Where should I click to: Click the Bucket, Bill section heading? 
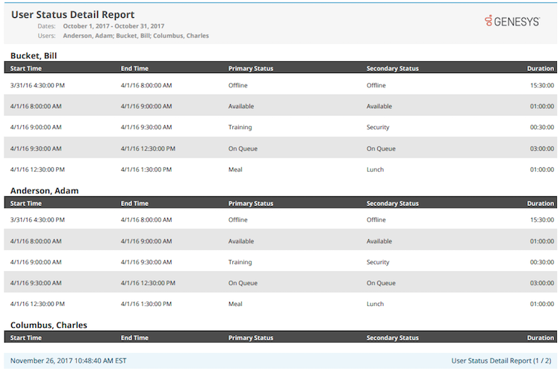34,56
